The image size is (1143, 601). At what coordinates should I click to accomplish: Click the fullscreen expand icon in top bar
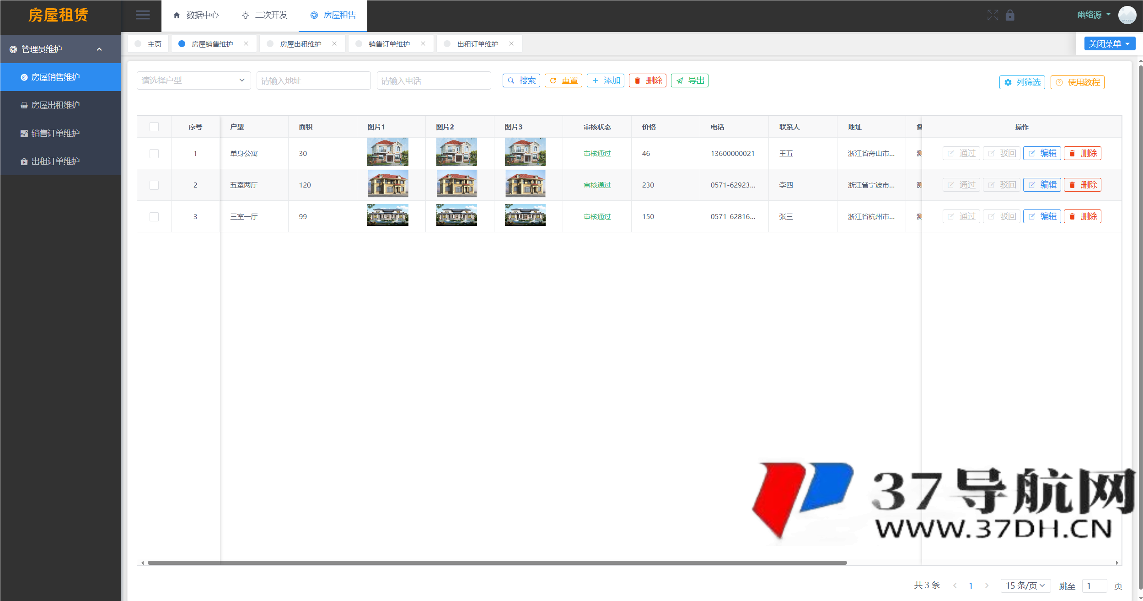993,15
